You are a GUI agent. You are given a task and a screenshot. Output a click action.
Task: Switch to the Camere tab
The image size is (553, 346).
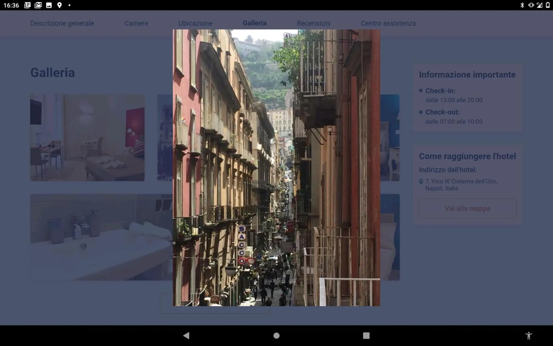[x=136, y=23]
